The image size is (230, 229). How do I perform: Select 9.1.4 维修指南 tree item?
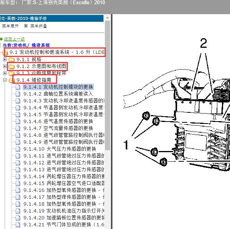coord(34,80)
